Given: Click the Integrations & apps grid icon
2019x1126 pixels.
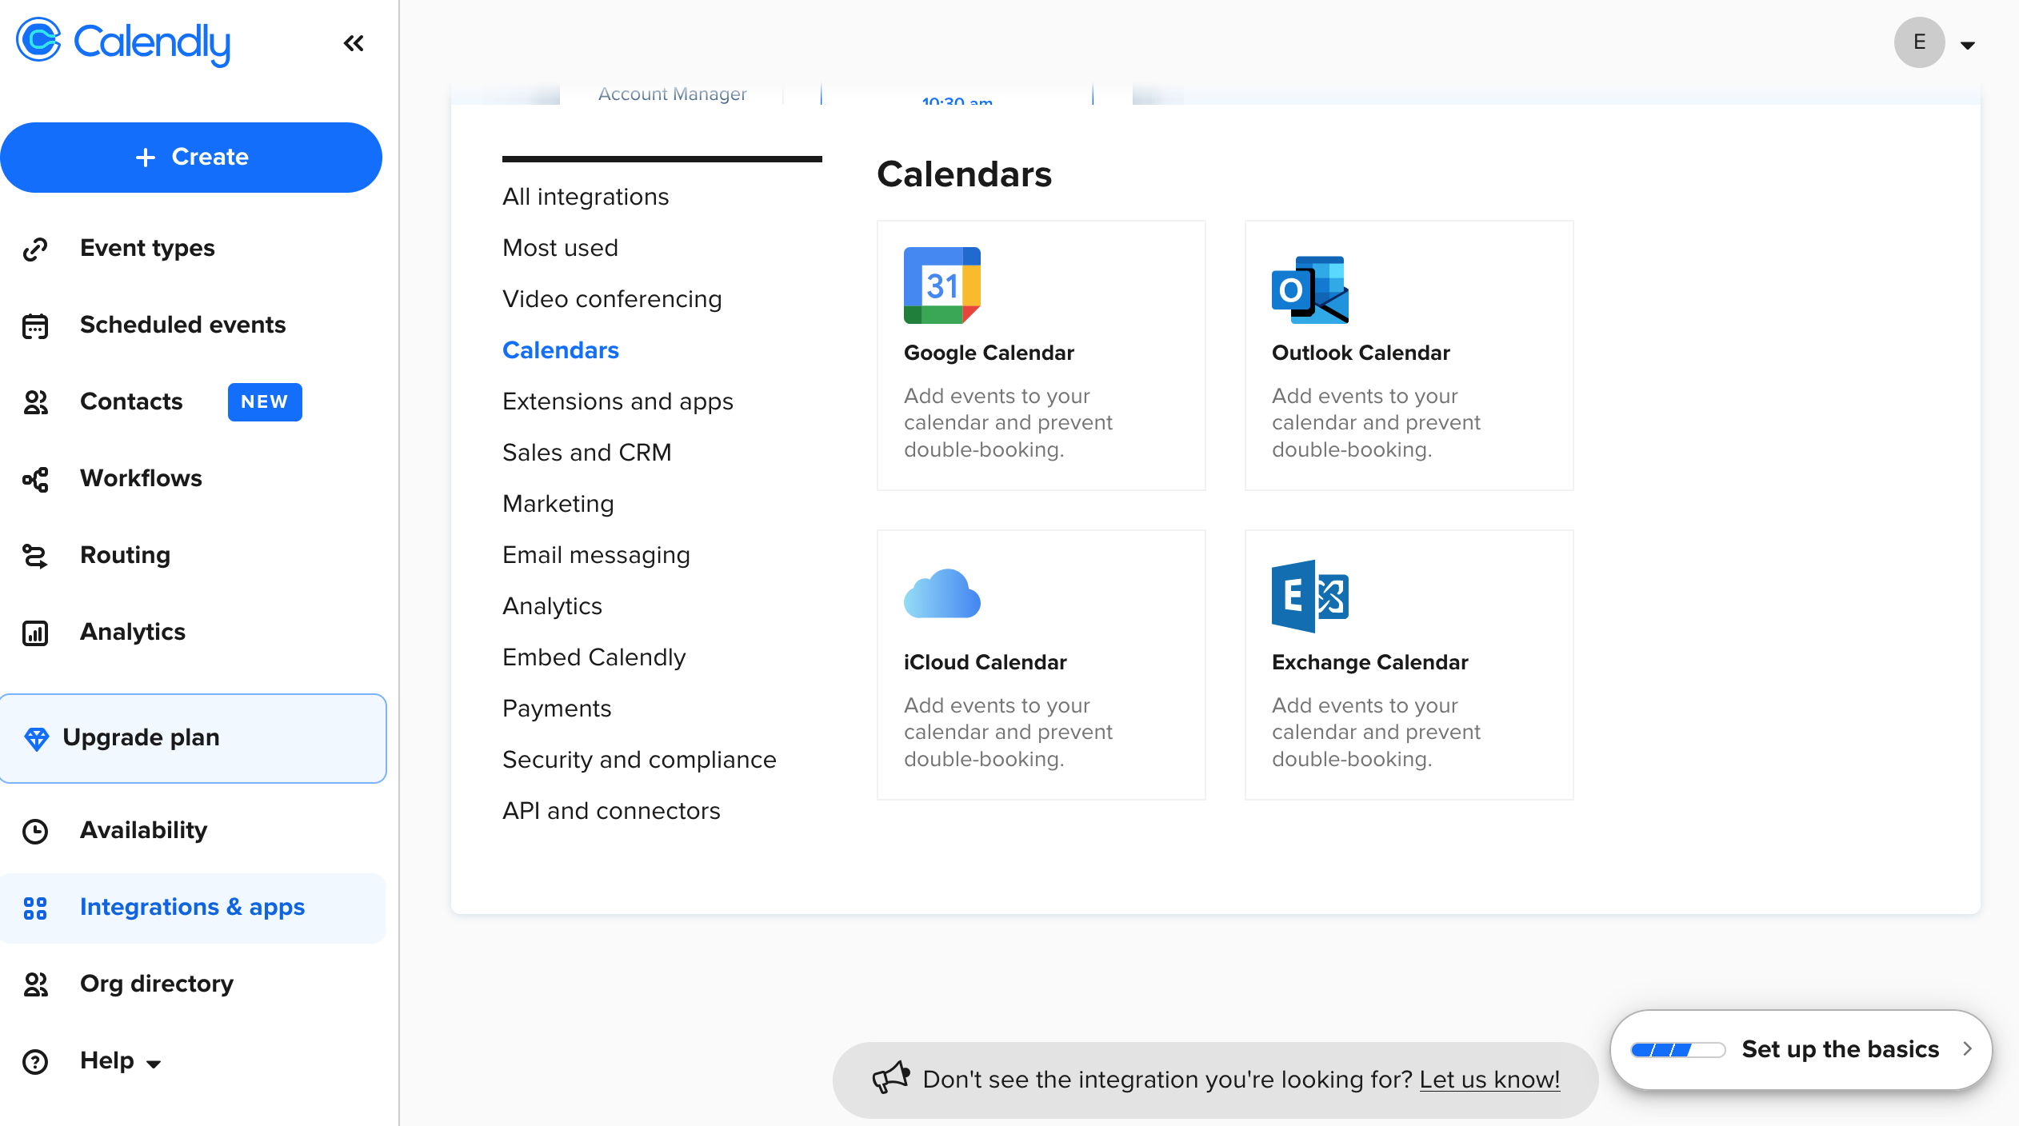Looking at the screenshot, I should pos(35,908).
